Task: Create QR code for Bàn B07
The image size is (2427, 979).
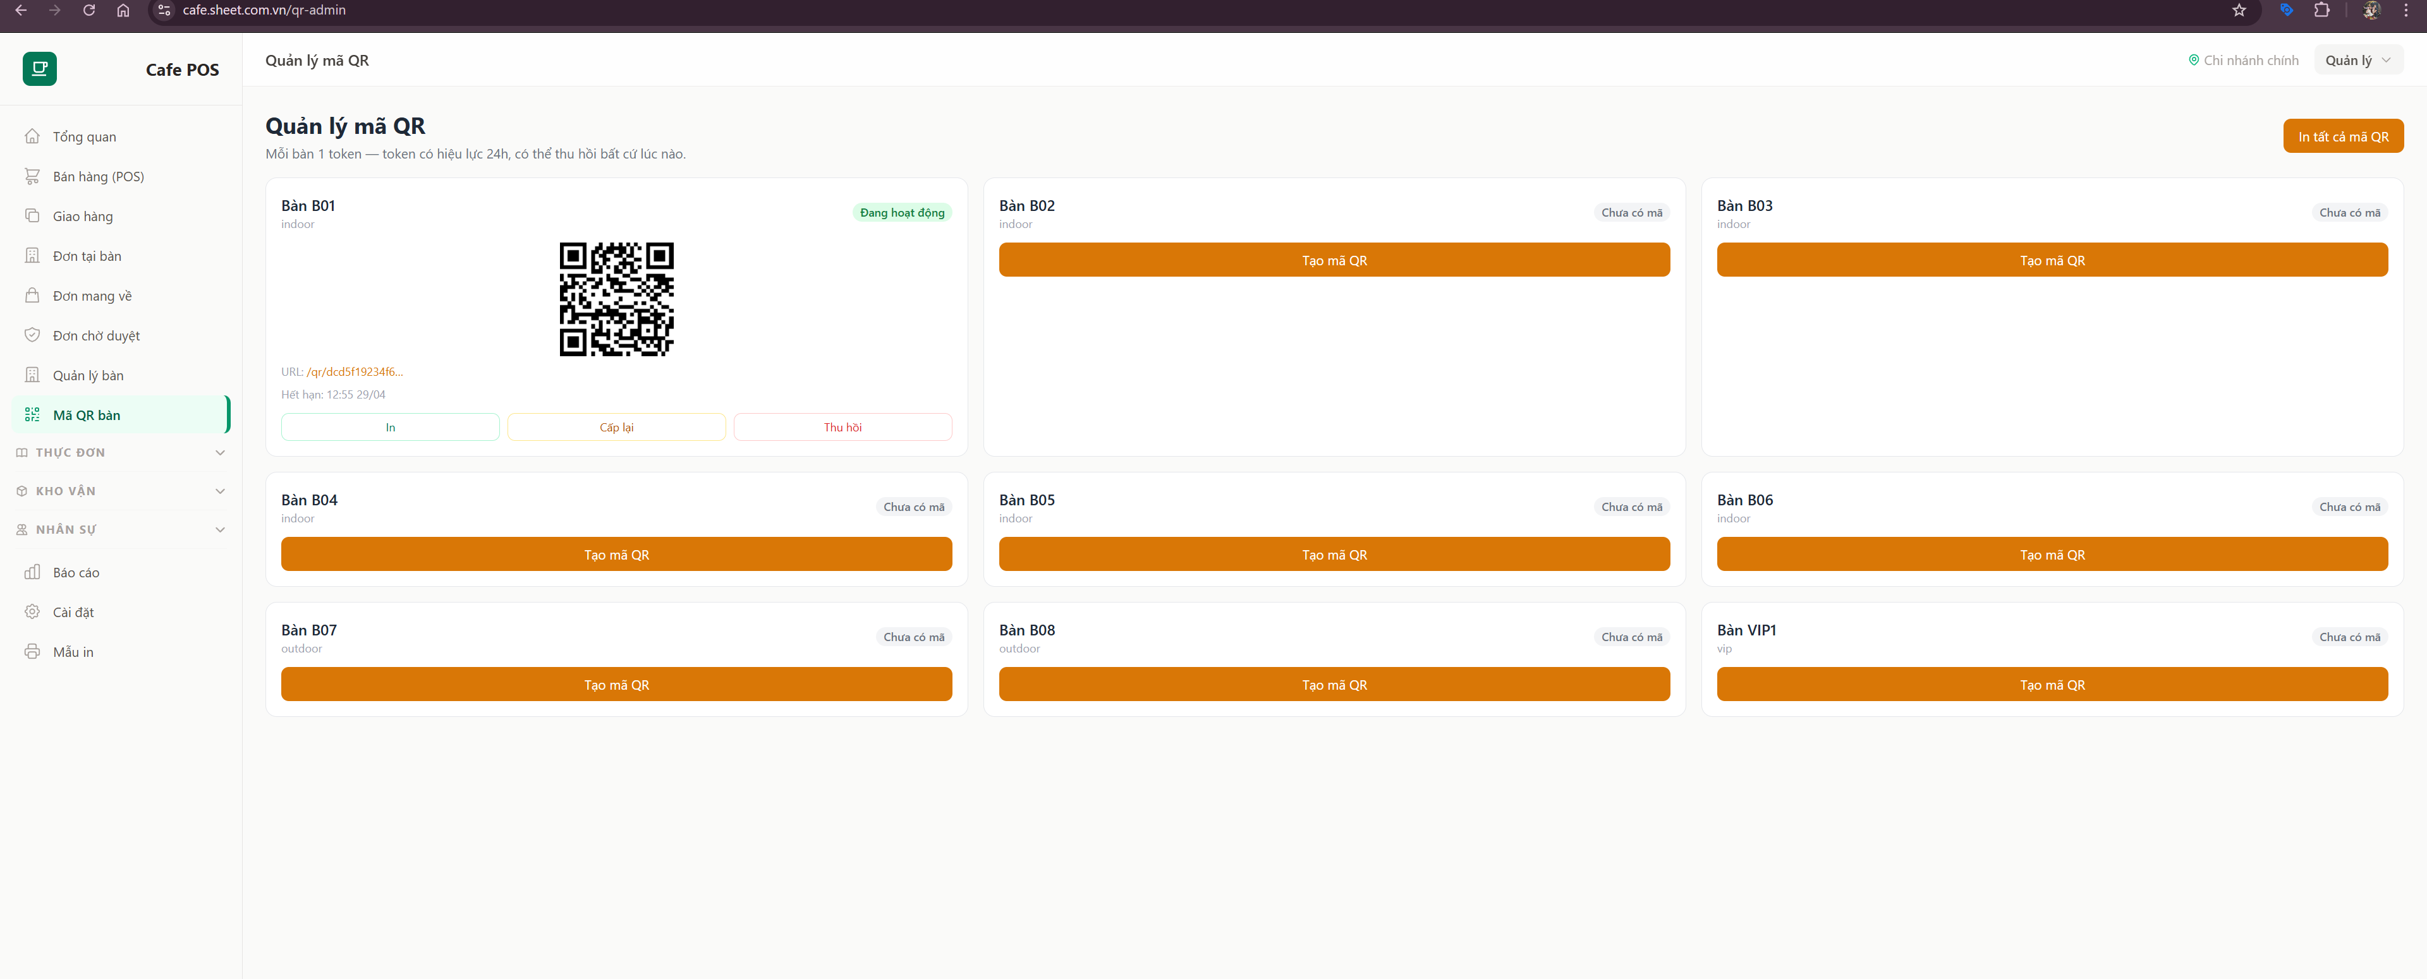Action: point(616,685)
